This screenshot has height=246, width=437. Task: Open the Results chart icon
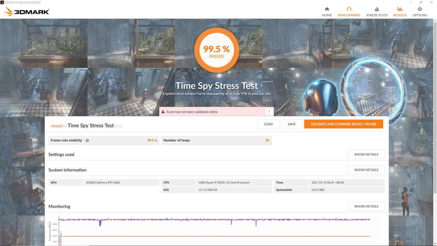pyautogui.click(x=400, y=9)
